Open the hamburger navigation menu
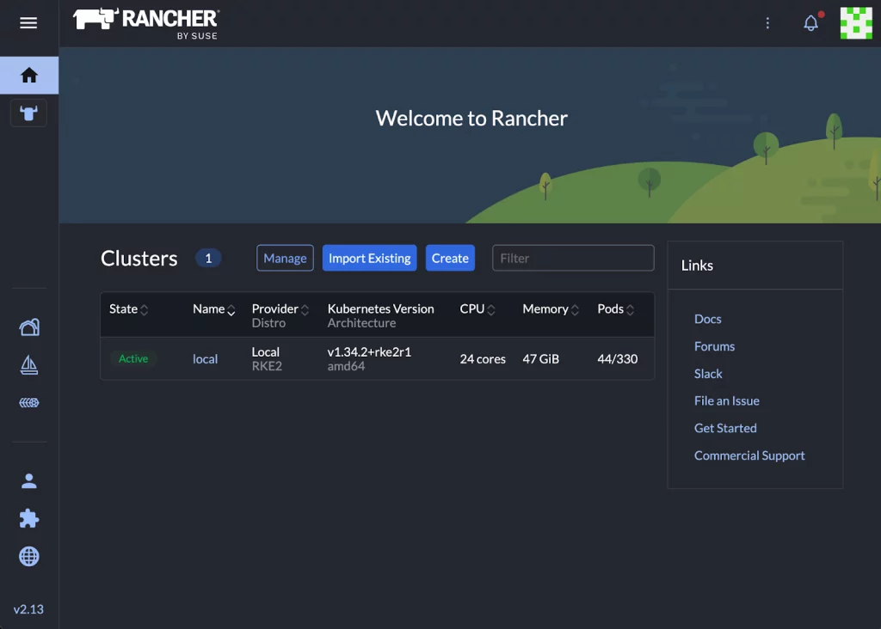Viewport: 881px width, 629px height. [28, 22]
